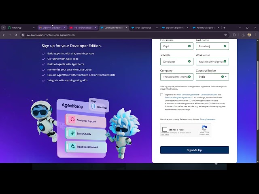Minimize the browser window
Viewport: 259px width, 194px height.
240,27
